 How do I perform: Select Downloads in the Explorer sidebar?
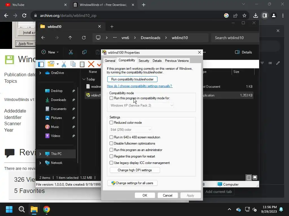(x=58, y=100)
